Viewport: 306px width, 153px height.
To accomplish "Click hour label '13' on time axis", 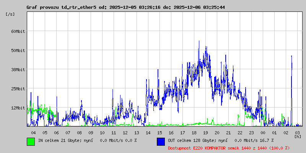I will point(137,133).
